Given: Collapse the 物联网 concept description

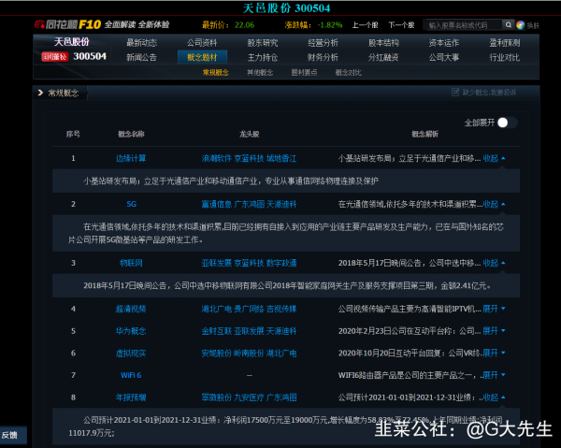Looking at the screenshot, I should click(x=494, y=263).
